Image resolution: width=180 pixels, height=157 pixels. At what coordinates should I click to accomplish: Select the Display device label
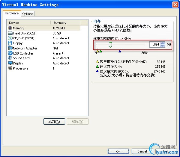pyautogui.click(x=18, y=63)
